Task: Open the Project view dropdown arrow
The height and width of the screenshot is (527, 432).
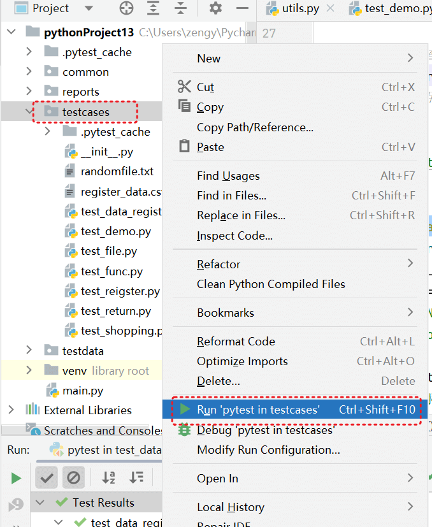Action: pos(89,8)
